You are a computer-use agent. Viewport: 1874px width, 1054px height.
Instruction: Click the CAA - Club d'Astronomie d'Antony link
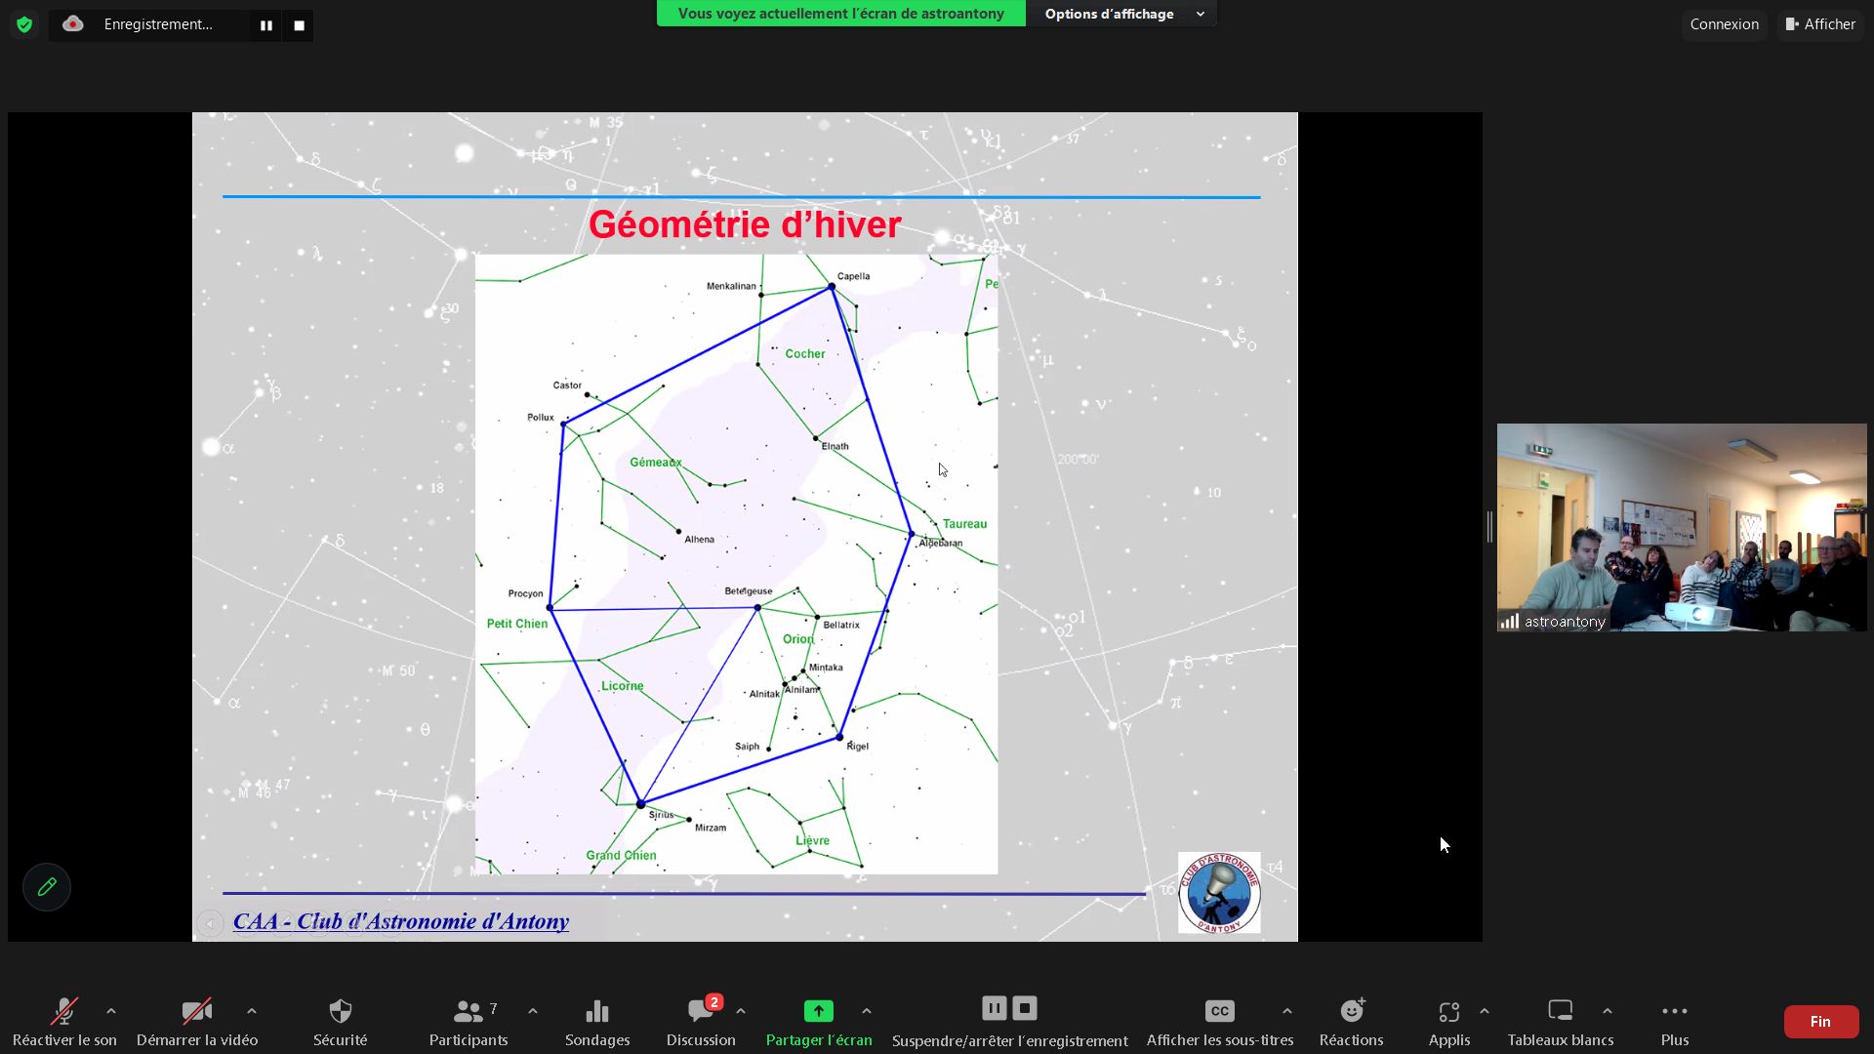click(x=401, y=921)
